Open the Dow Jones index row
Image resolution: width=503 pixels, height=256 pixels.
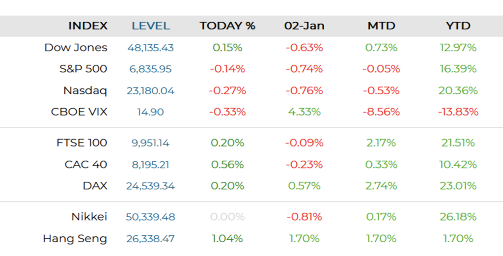[76, 48]
